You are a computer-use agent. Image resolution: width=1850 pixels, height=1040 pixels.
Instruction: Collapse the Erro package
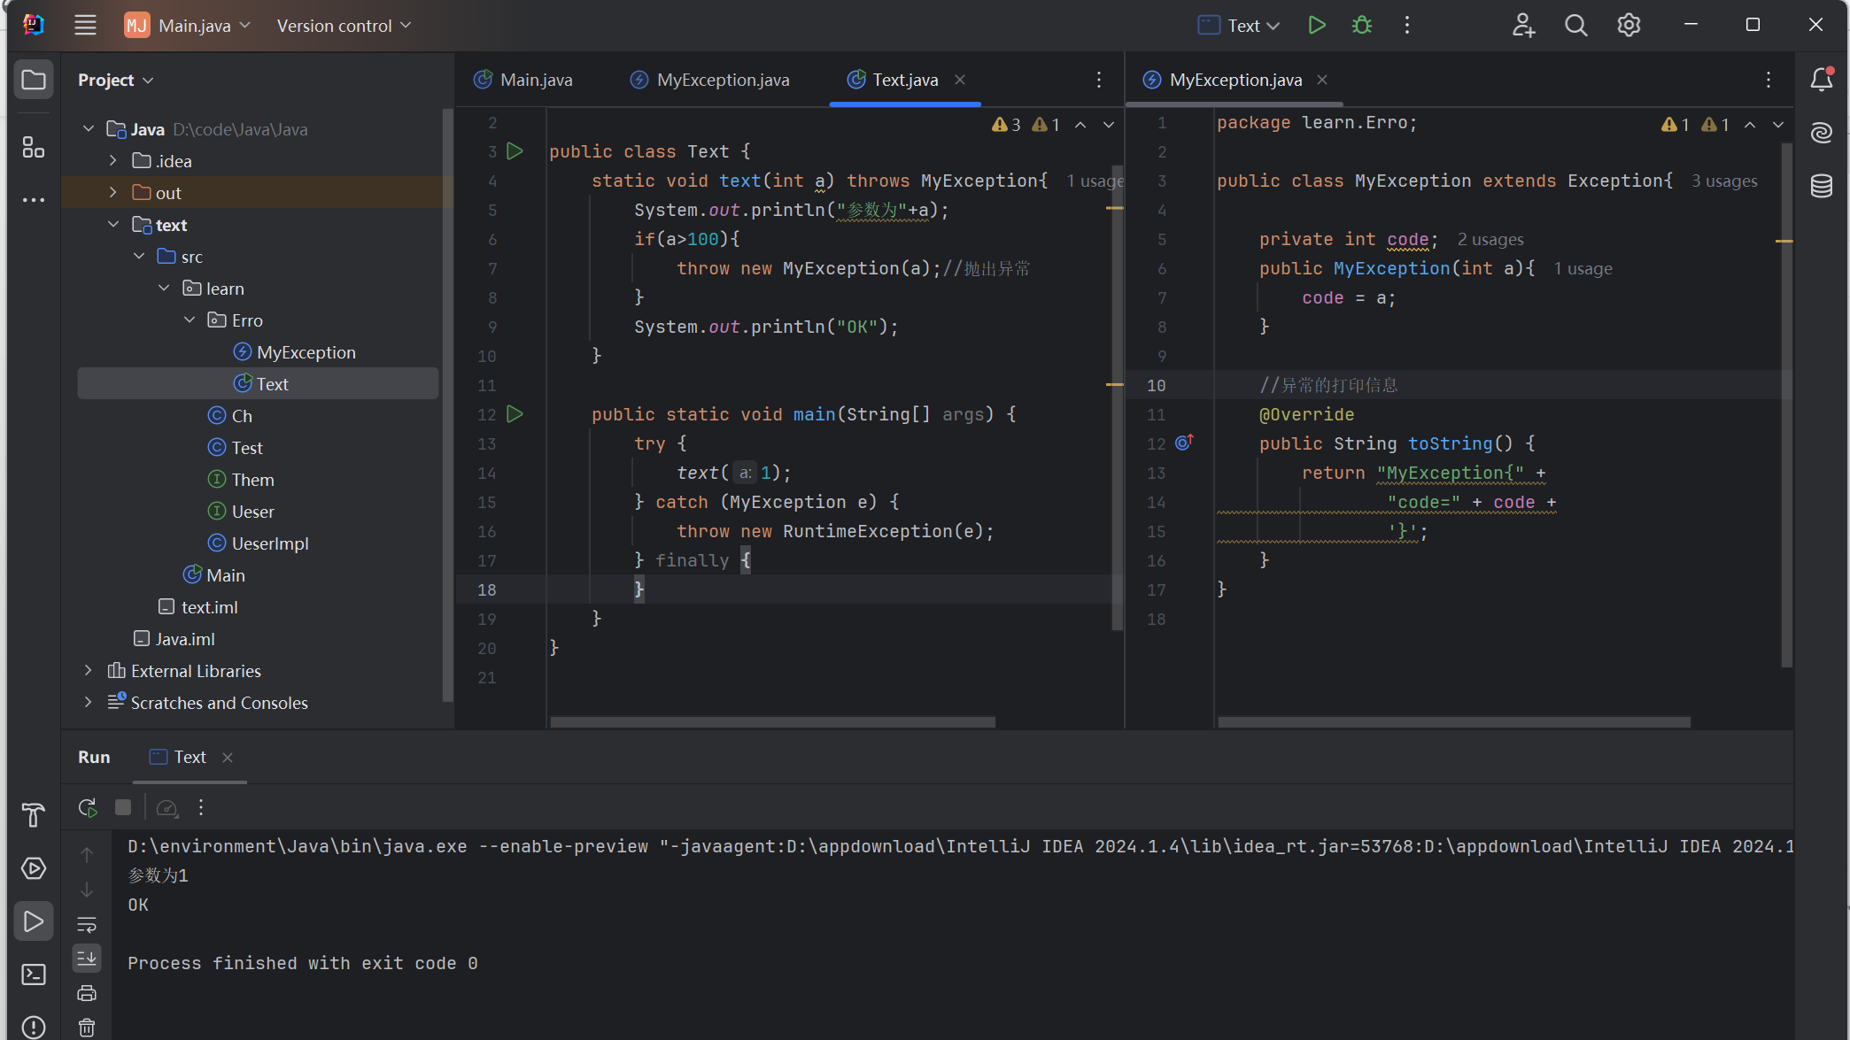click(x=190, y=320)
